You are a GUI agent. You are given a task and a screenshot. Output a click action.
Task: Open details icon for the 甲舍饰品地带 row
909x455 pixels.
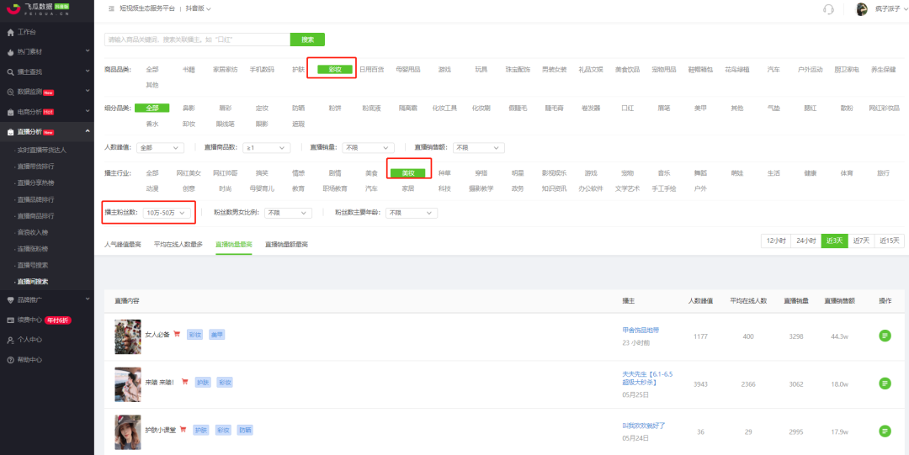[x=885, y=336]
